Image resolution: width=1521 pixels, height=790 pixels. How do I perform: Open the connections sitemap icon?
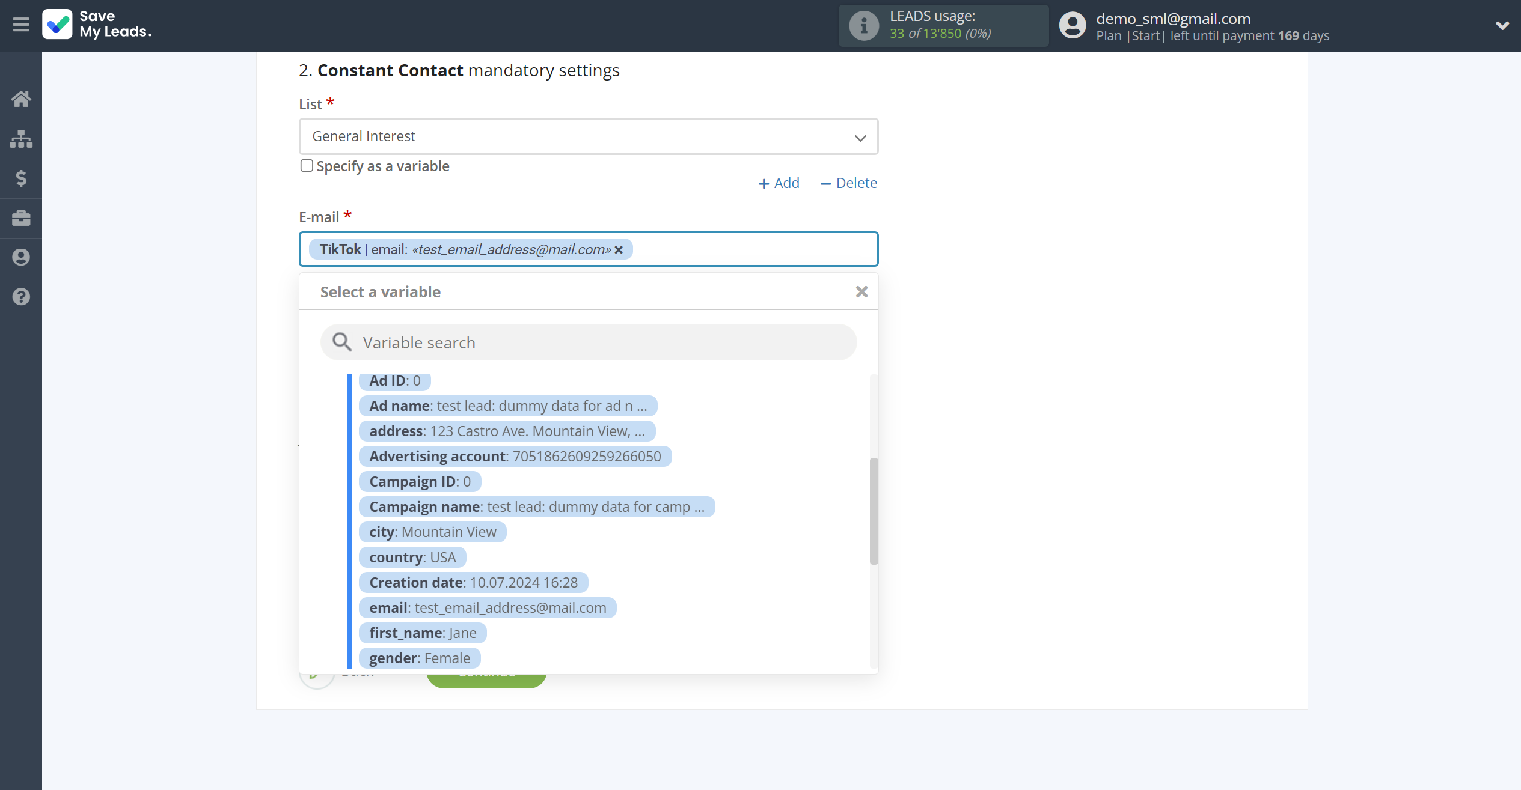pyautogui.click(x=21, y=139)
